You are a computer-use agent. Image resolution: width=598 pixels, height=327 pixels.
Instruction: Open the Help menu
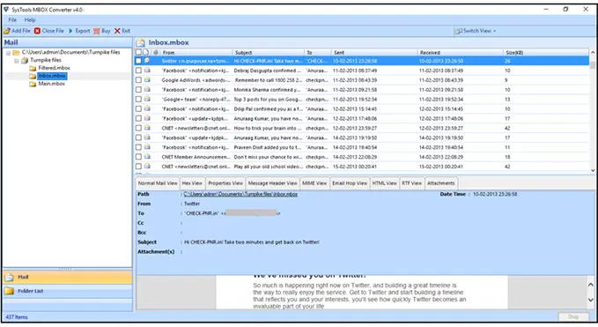click(30, 20)
